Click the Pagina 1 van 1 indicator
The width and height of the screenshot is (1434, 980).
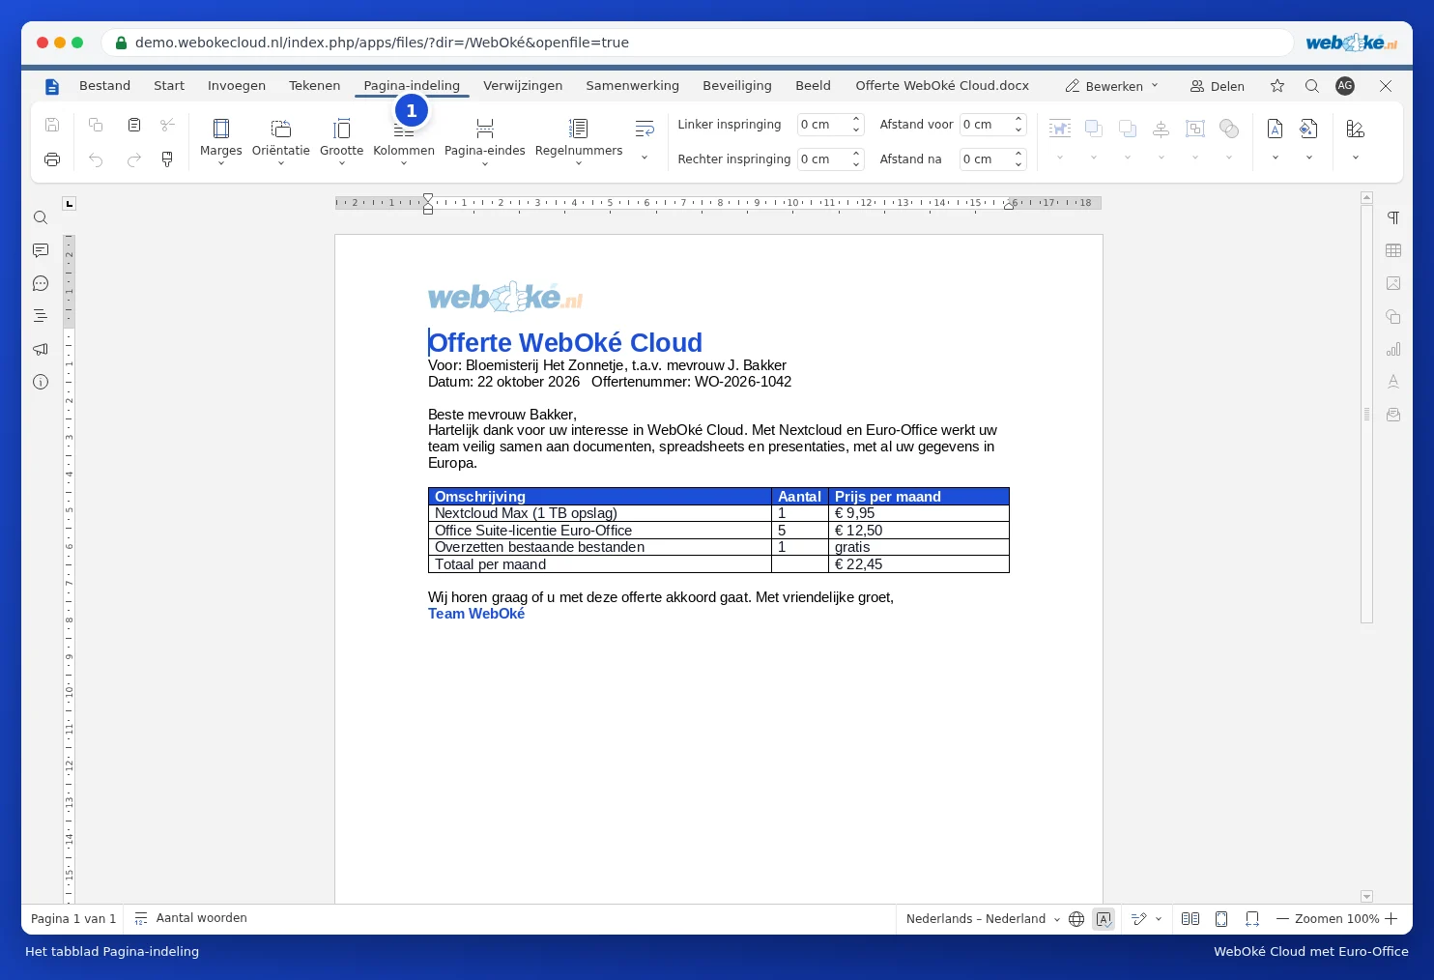pos(73,919)
